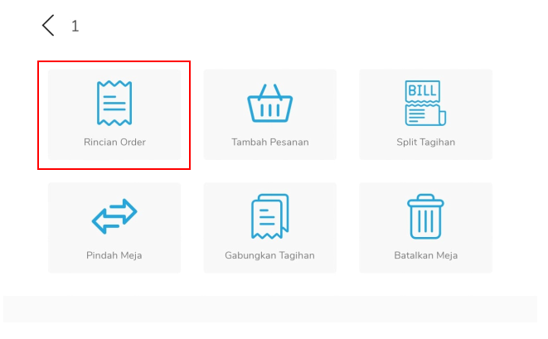
Task: Open the Rincian Order receipt icon
Action: [x=114, y=103]
